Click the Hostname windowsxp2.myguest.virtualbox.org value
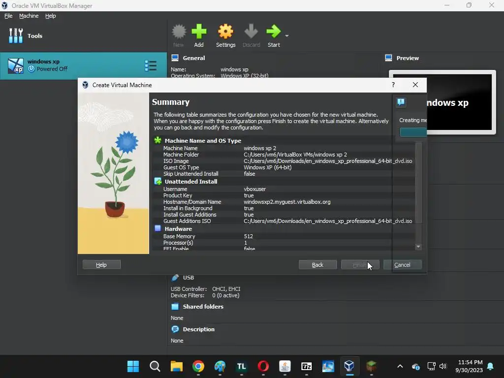 tap(287, 202)
